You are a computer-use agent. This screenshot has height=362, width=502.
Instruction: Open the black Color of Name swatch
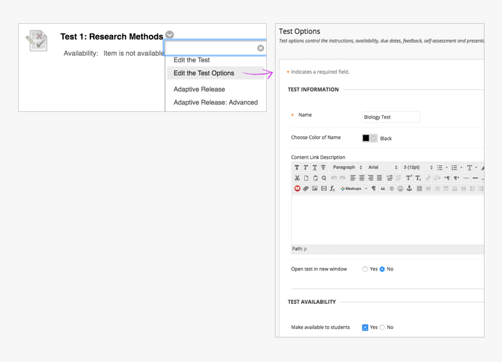369,138
